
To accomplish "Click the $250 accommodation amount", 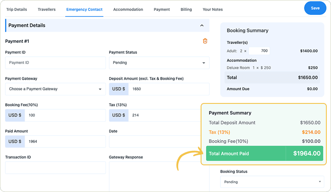I will tap(313, 68).
